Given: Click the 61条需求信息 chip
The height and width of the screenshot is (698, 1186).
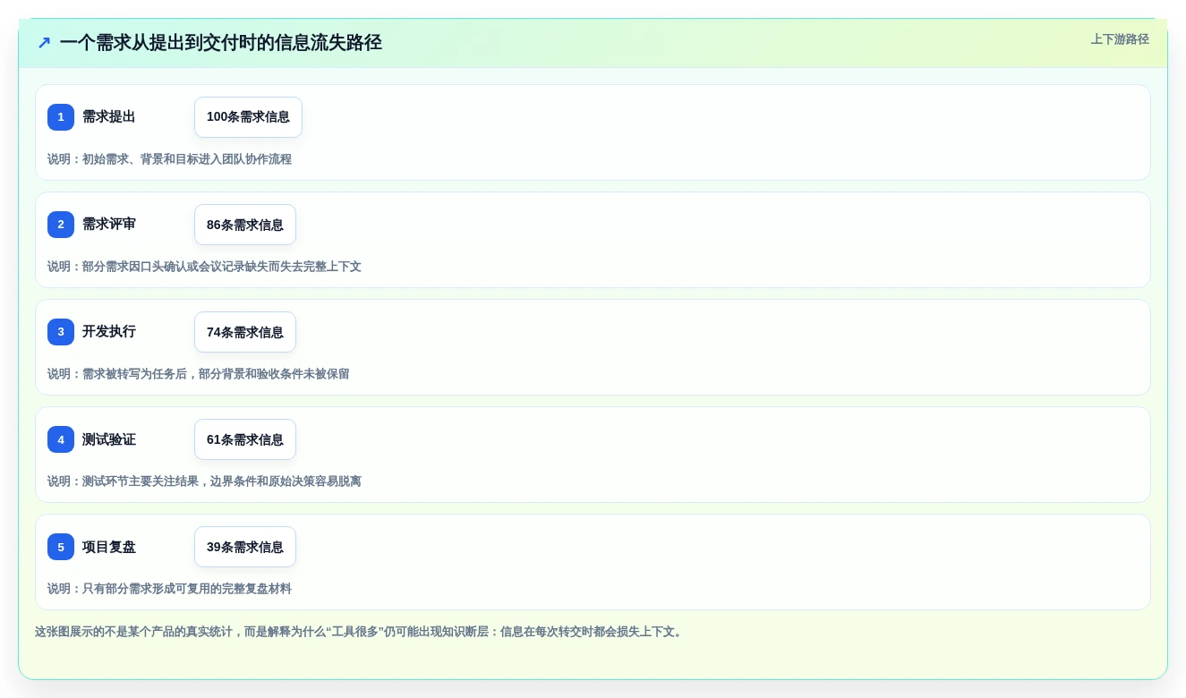Looking at the screenshot, I should tap(245, 439).
